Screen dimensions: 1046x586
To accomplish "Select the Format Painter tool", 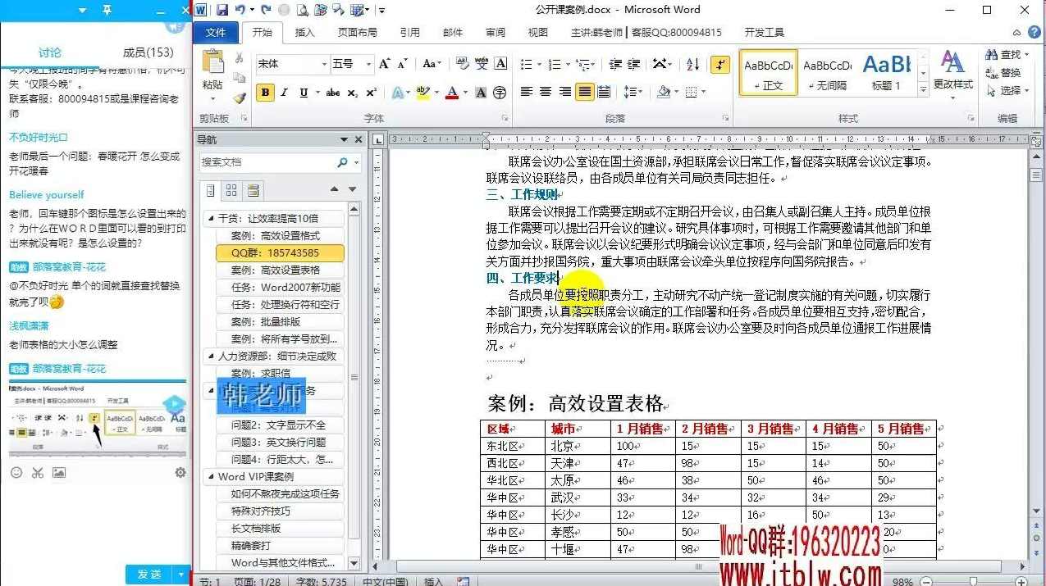I will pos(238,99).
